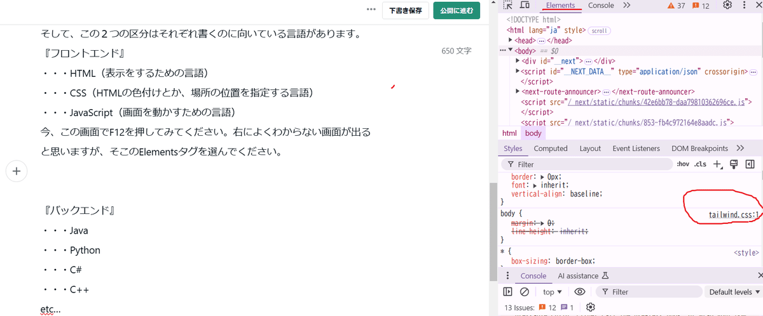Clear the console icon

525,292
